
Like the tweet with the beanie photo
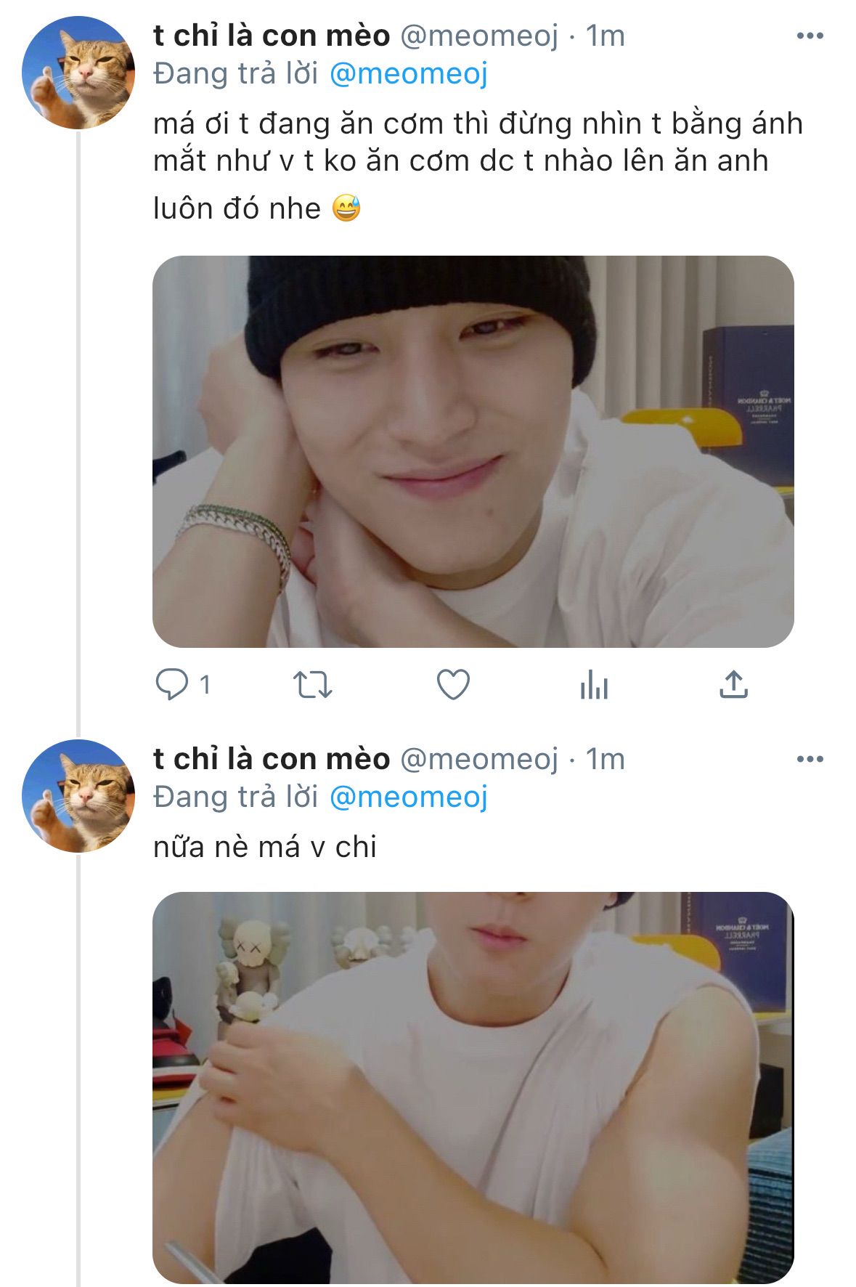click(x=453, y=684)
